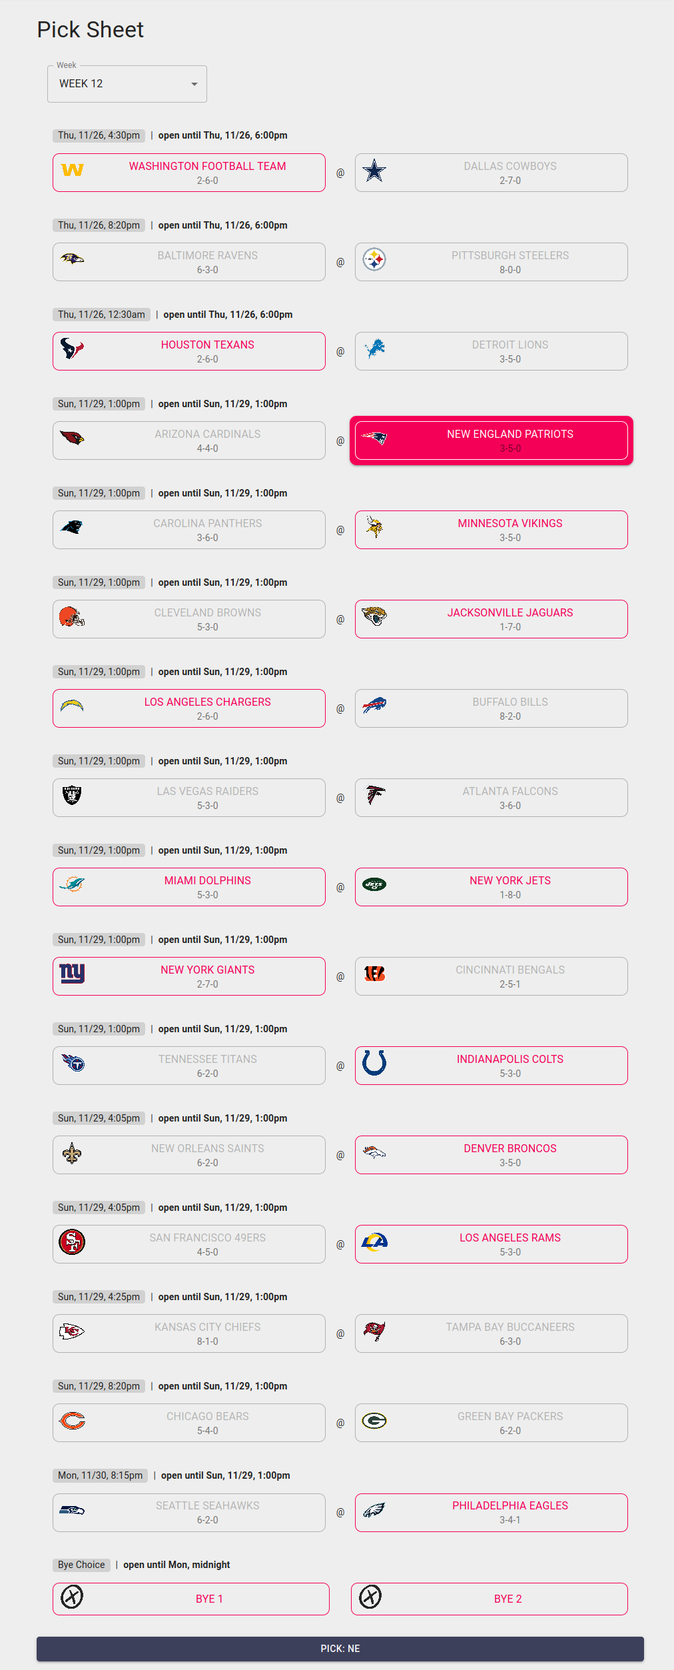Click the Bye 1 crossed-circle icon
Screen dimensions: 674x1670
click(72, 1597)
